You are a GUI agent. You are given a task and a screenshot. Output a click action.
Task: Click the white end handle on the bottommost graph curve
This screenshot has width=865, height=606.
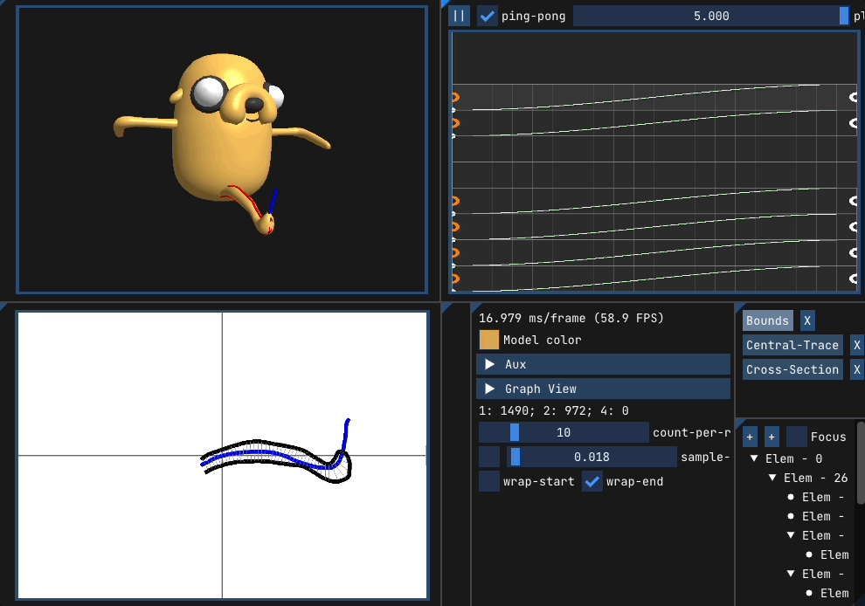tap(854, 279)
